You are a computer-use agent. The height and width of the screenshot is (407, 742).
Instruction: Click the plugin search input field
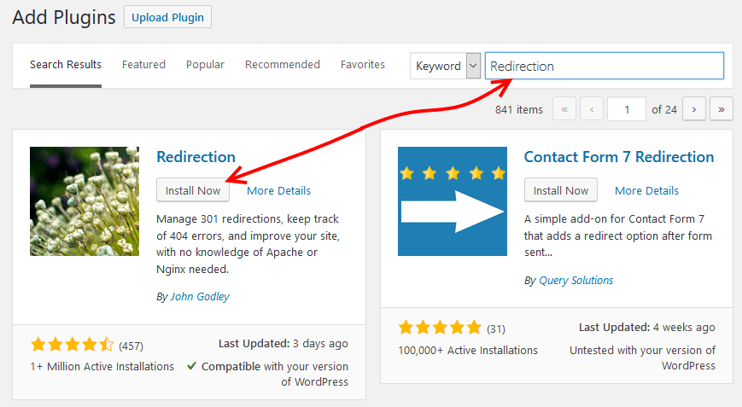605,66
